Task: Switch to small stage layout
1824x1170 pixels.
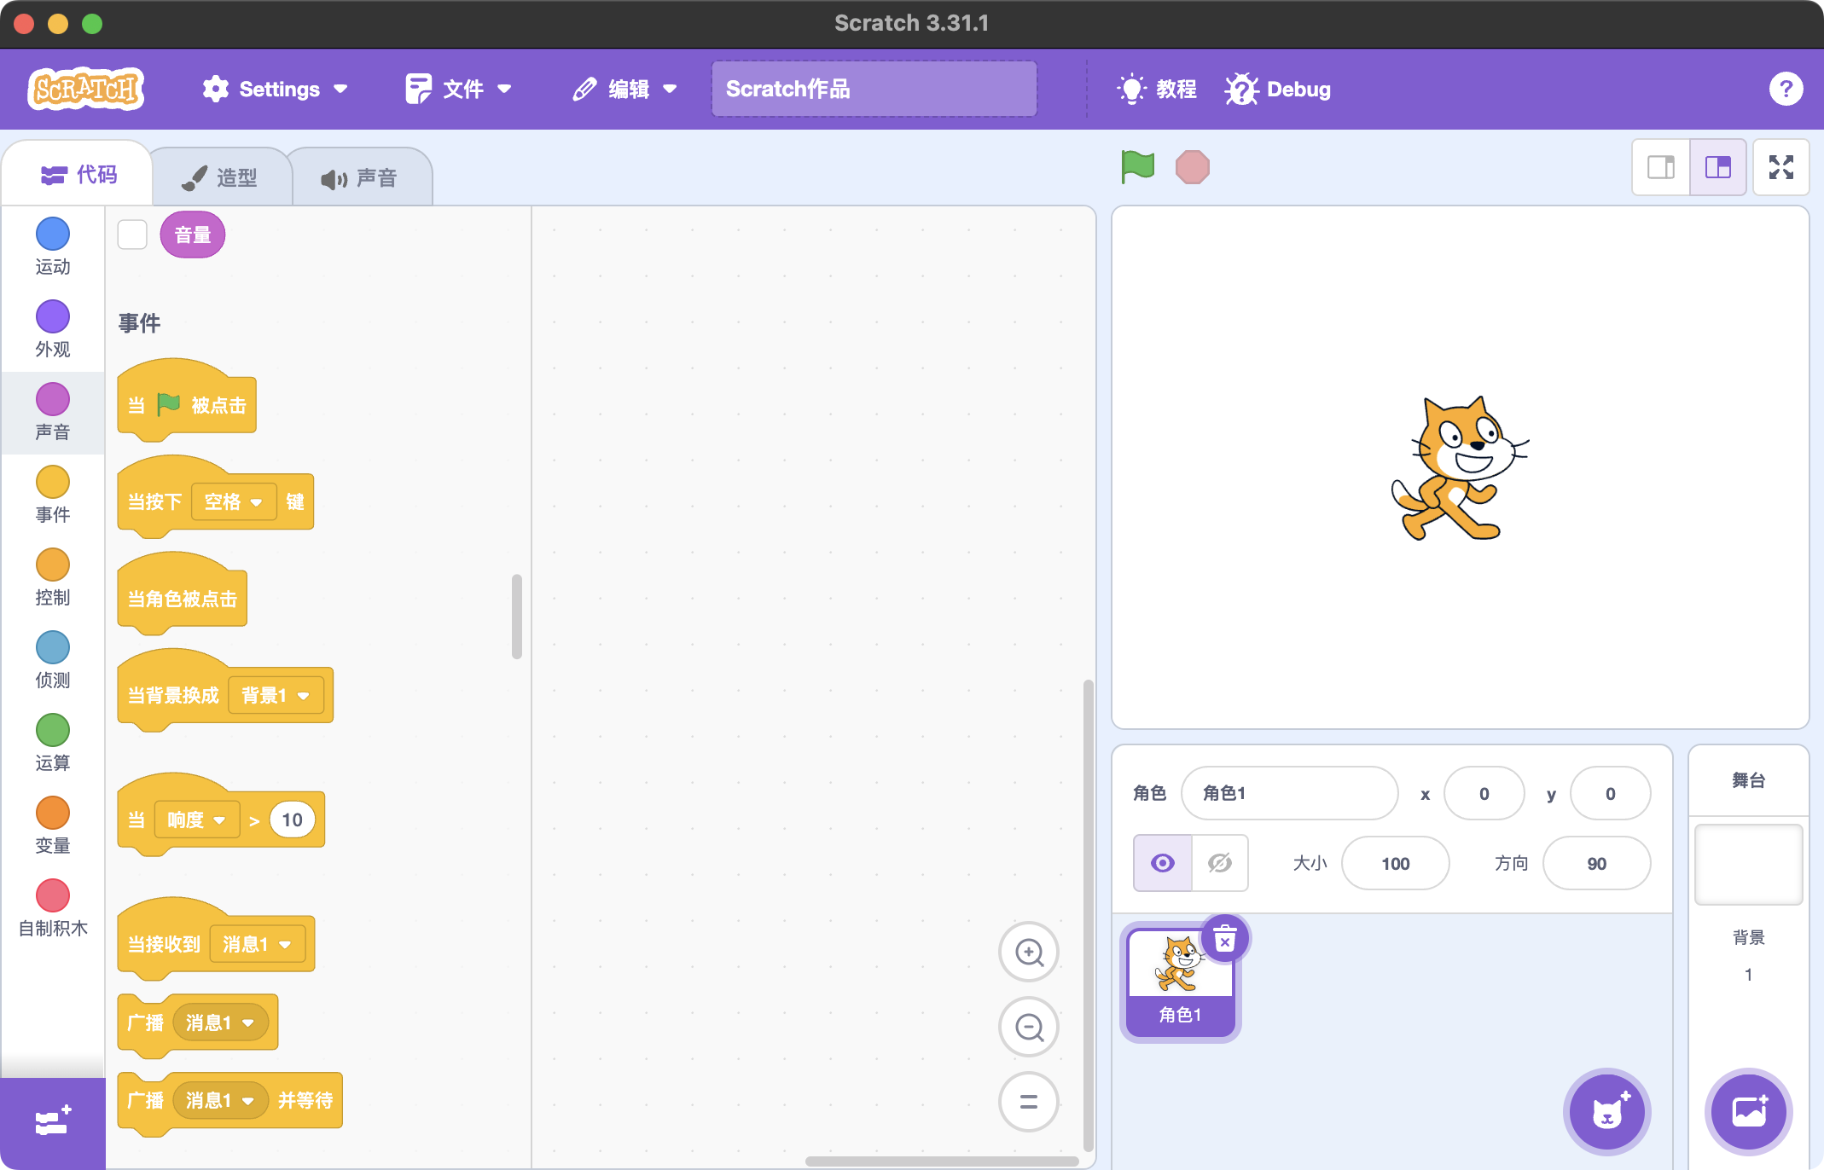Action: tap(1660, 167)
